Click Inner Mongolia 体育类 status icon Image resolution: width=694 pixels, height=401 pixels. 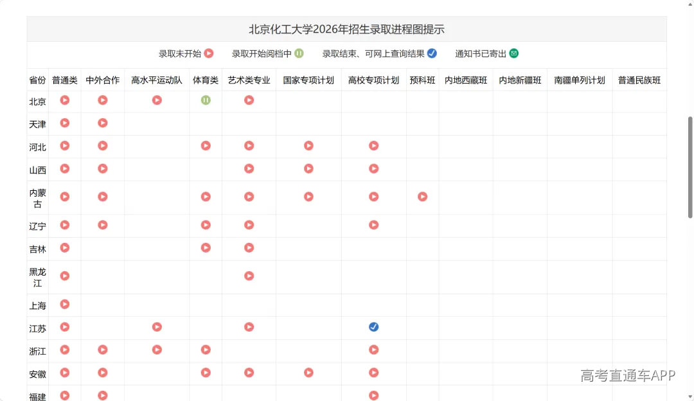click(x=206, y=197)
